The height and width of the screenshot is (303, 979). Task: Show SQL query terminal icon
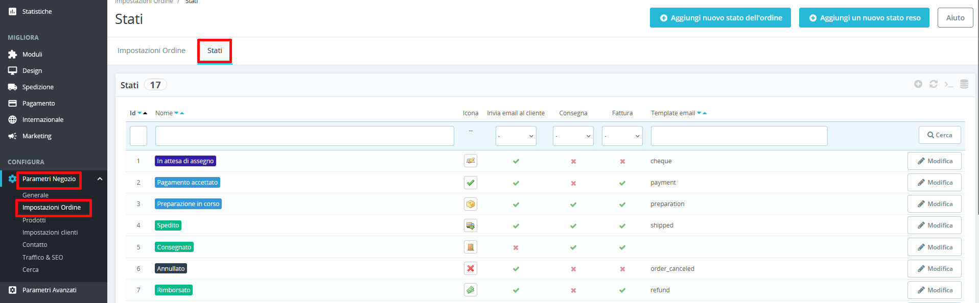pyautogui.click(x=949, y=84)
